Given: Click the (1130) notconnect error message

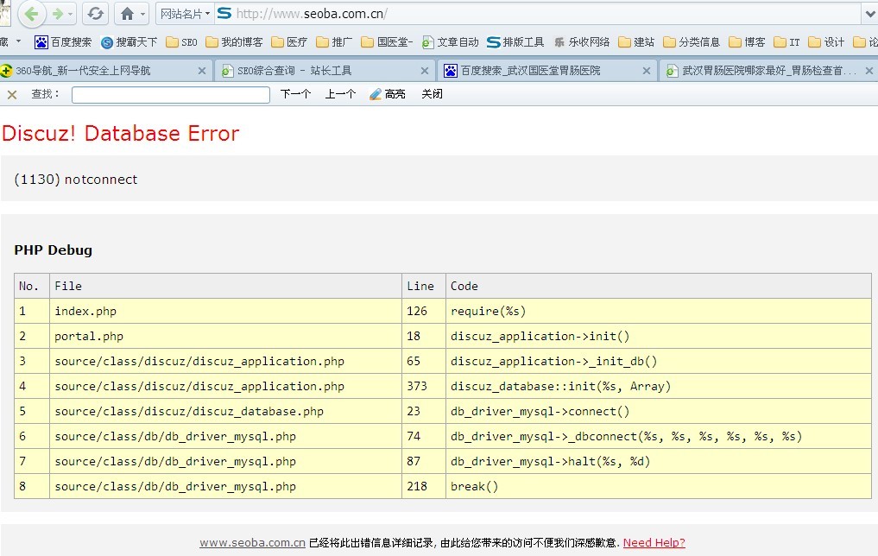Looking at the screenshot, I should pyautogui.click(x=76, y=180).
